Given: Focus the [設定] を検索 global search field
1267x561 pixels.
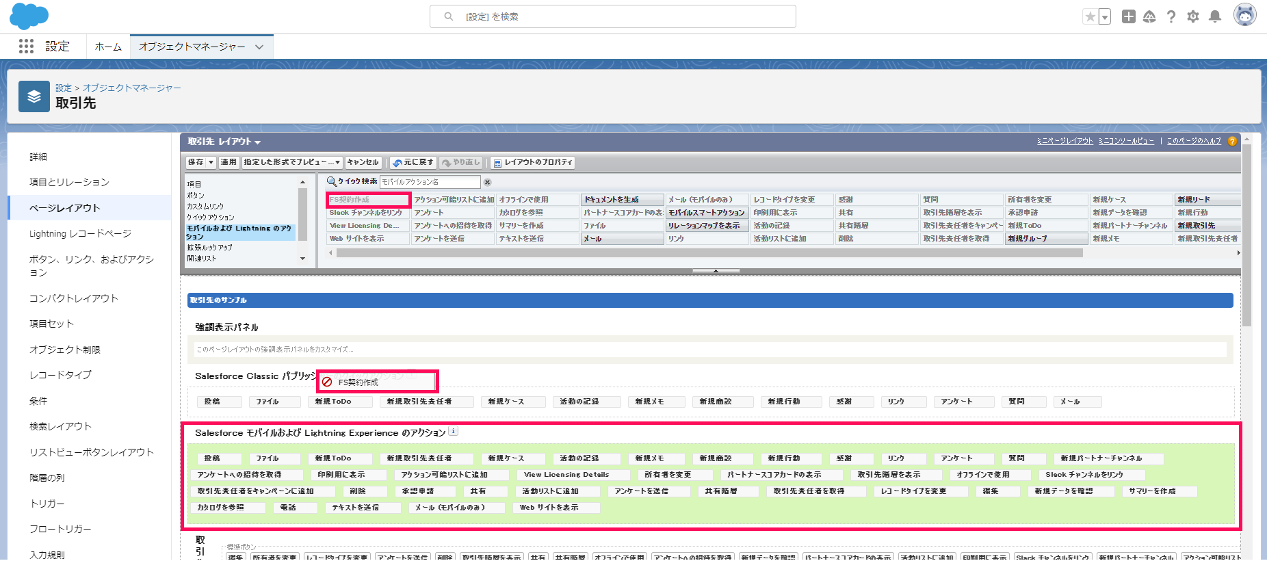Looking at the screenshot, I should tap(613, 16).
